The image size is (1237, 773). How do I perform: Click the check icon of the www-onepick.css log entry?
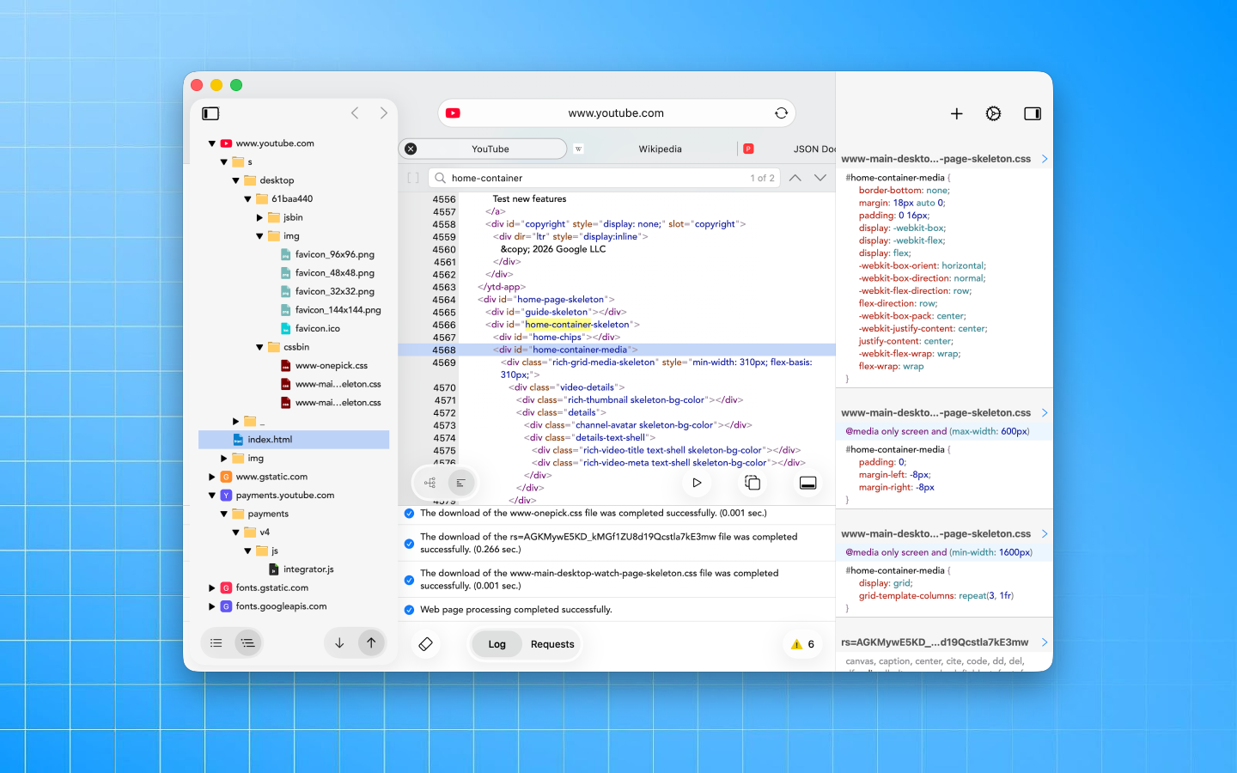click(409, 514)
